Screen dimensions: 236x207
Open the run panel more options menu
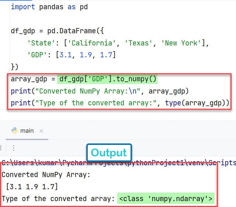(14, 148)
